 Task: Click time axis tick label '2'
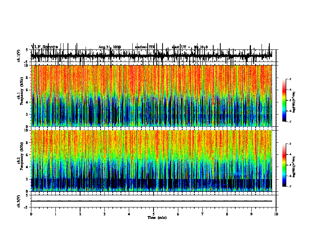click(80, 214)
